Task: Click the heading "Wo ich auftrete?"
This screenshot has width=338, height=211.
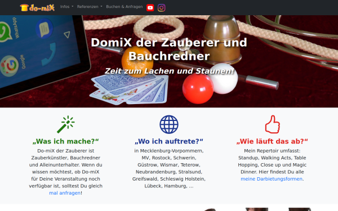Action: click(169, 141)
